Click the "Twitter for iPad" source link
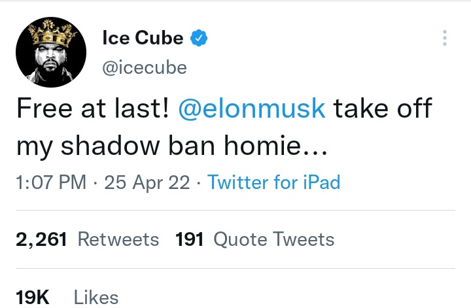This screenshot has width=471, height=308. click(x=273, y=182)
